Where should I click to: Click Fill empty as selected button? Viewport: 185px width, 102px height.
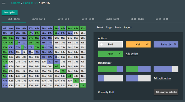point(166,92)
